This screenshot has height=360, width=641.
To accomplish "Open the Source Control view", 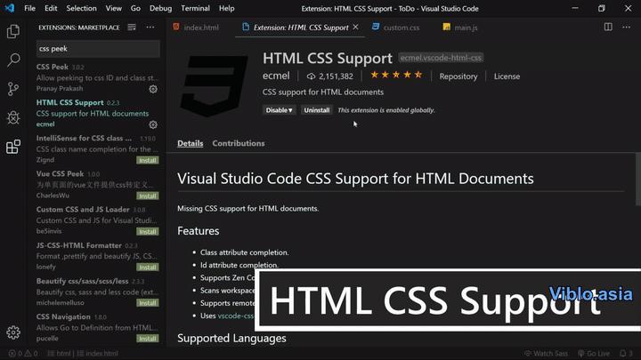I will click(x=13, y=89).
